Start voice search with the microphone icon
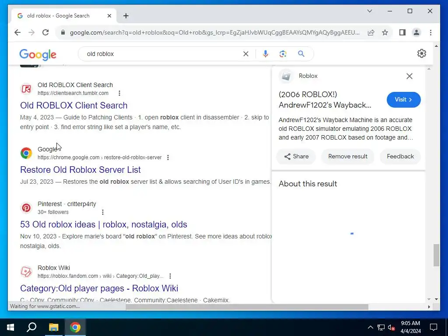The width and height of the screenshot is (448, 336). click(266, 54)
